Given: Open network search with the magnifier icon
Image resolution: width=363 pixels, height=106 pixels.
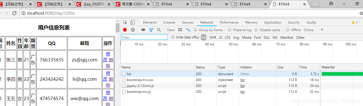Looking at the screenshot, I should 159,30.
